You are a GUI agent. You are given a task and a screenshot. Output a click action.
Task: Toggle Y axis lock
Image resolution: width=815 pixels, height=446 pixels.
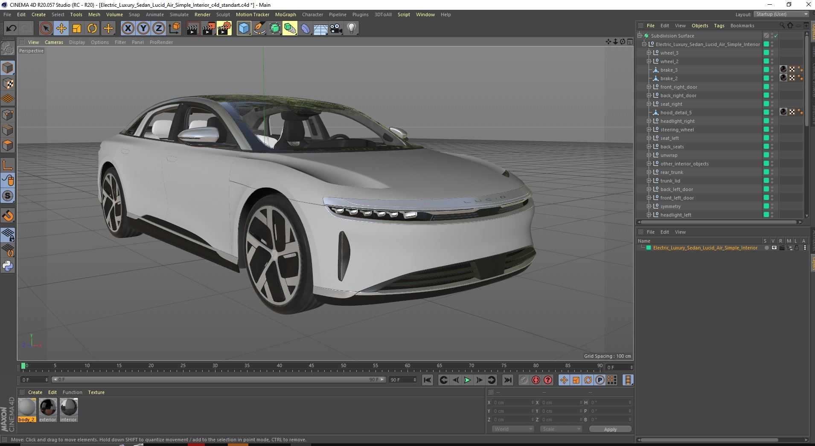pos(143,29)
